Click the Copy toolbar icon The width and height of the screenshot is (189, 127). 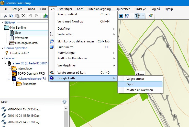(x=11, y=16)
